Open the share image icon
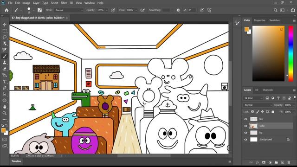The image size is (297, 167). point(293,10)
